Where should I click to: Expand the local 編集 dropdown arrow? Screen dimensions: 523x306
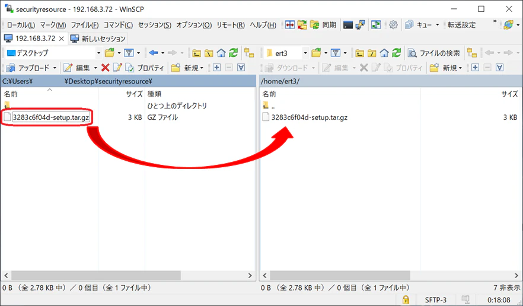point(95,68)
